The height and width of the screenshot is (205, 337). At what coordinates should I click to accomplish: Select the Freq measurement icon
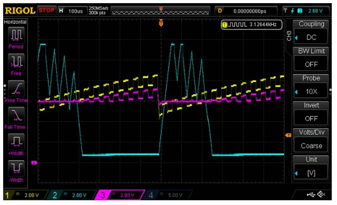pyautogui.click(x=16, y=62)
